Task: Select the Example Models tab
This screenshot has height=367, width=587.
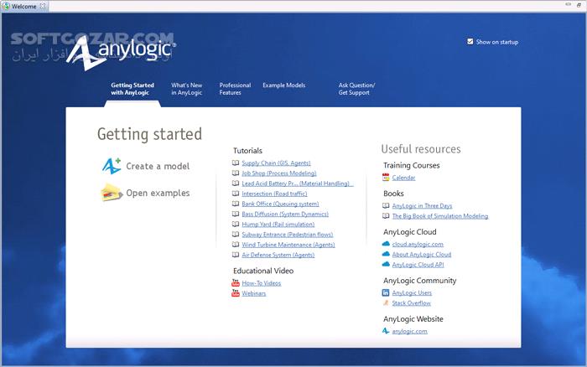Action: pos(283,85)
